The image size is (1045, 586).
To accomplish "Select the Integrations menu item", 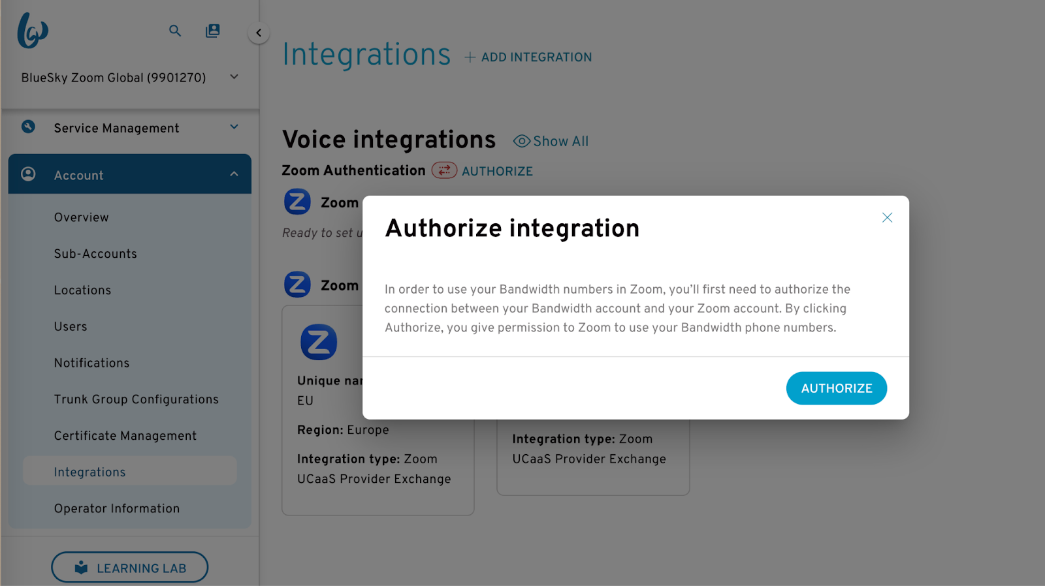I will (129, 471).
